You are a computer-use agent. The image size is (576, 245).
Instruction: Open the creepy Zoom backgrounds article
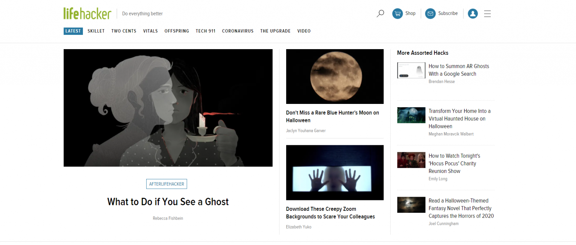point(330,213)
